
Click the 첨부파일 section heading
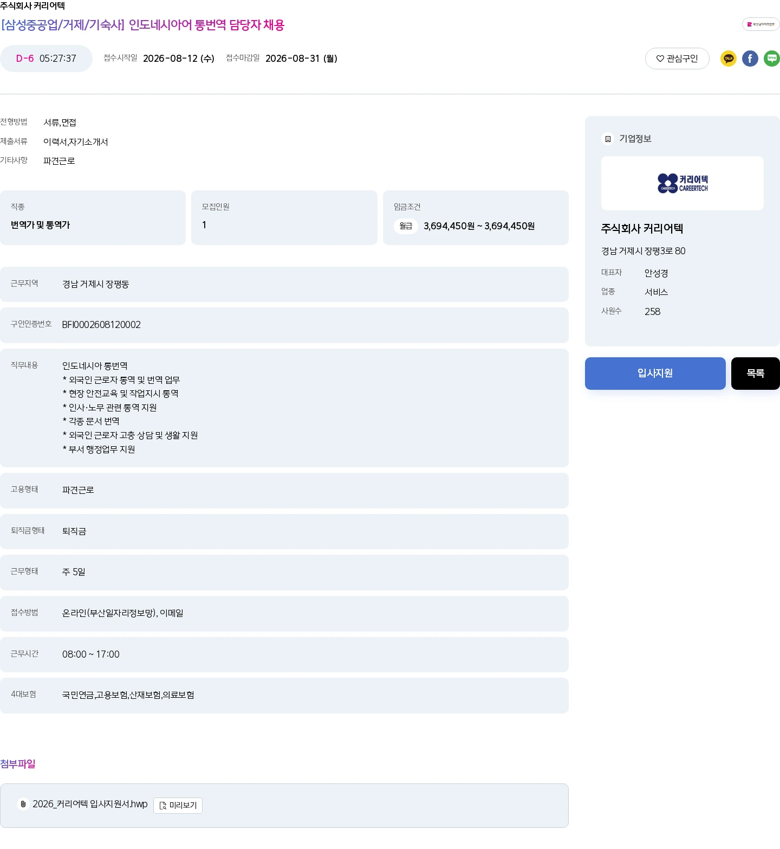pyautogui.click(x=18, y=764)
